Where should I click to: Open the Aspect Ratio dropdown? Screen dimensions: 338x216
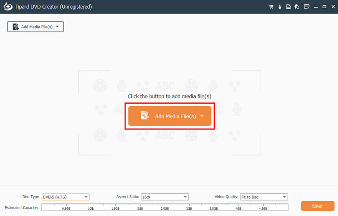pos(165,197)
